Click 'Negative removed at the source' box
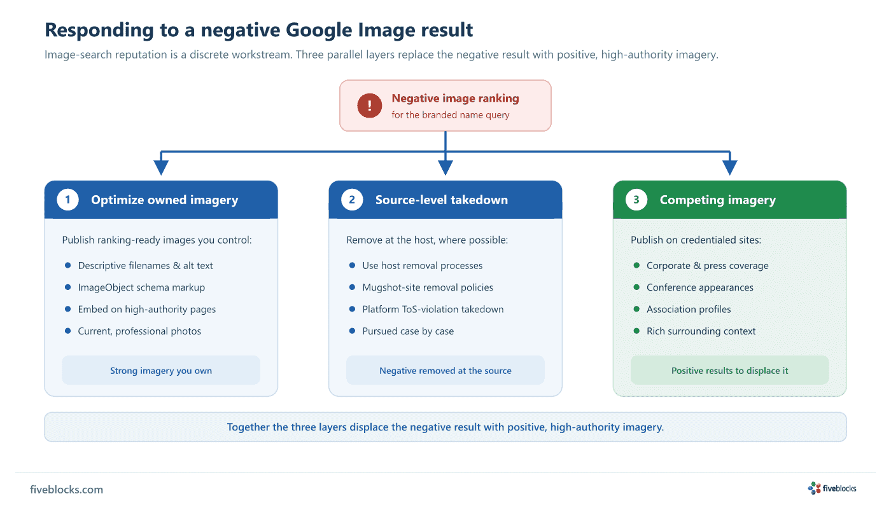Viewport: 891px width, 510px height. point(445,370)
